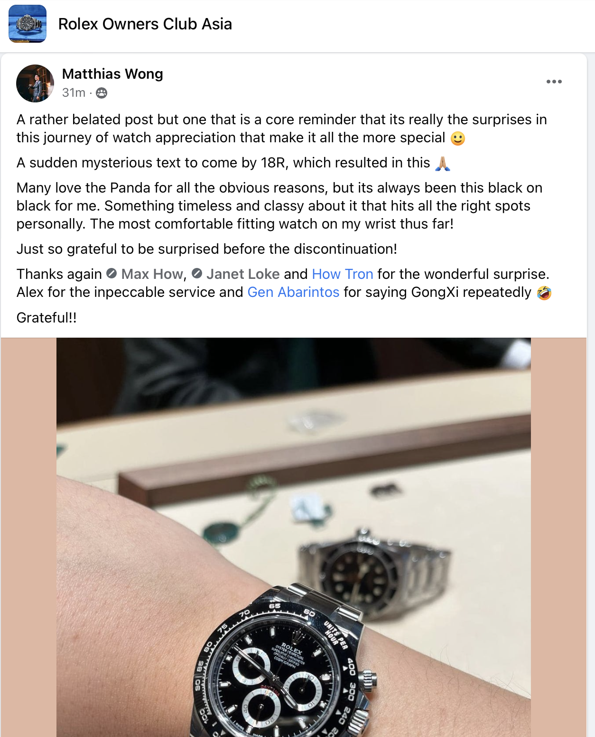Open the tagged name Max How

coord(152,274)
